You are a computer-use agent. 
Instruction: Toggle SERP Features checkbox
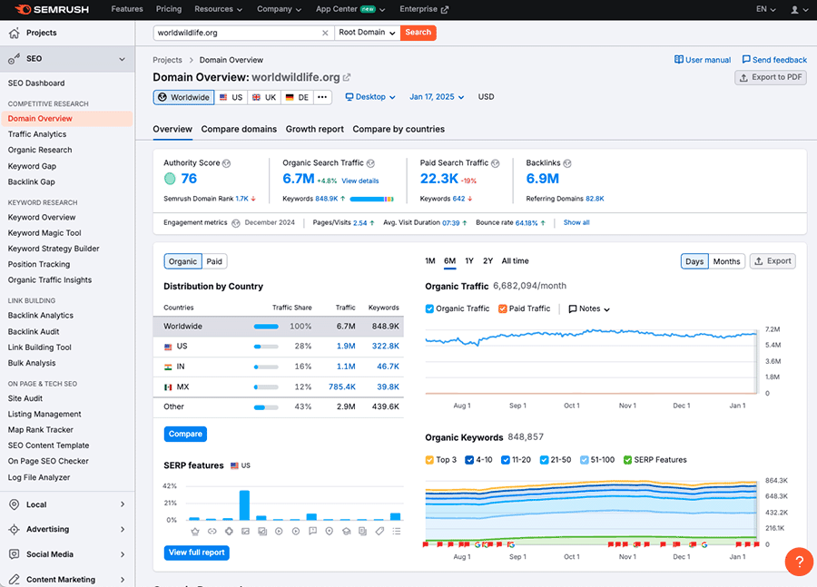point(627,460)
